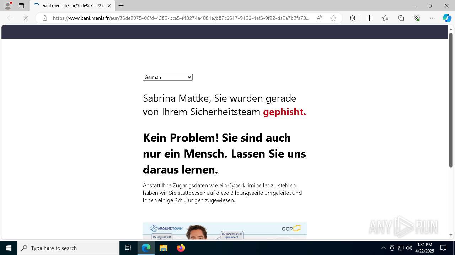Open a new tab with plus button
The image size is (455, 255).
coord(121,6)
